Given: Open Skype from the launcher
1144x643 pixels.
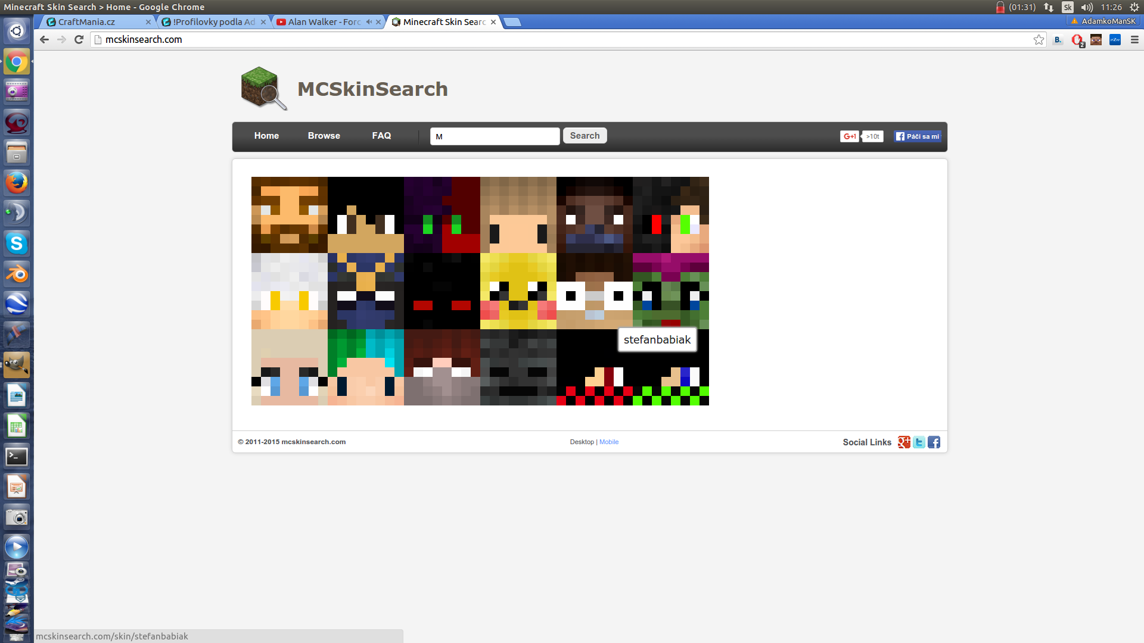Looking at the screenshot, I should tap(17, 244).
